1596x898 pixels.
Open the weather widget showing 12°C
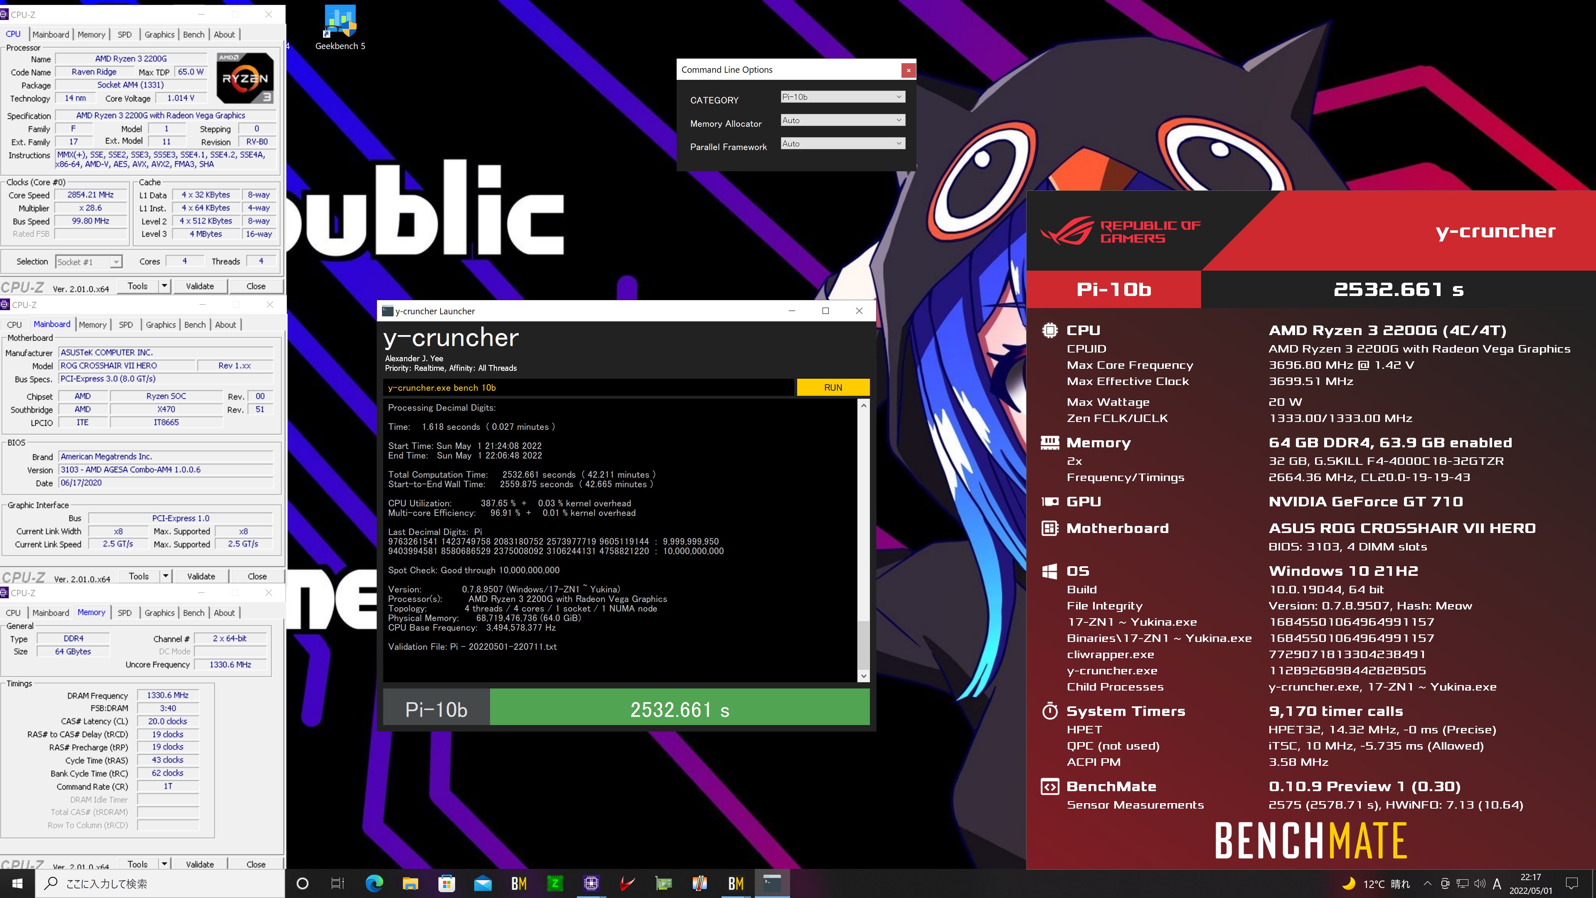click(1376, 884)
